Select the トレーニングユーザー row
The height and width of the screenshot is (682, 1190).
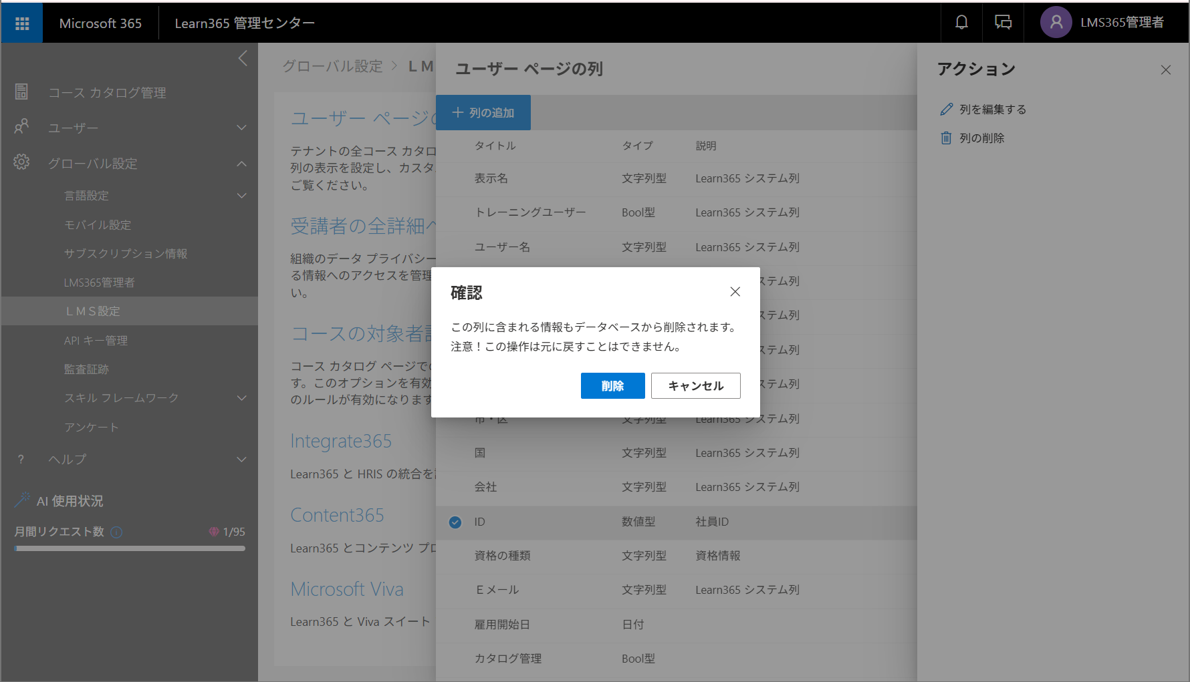[x=677, y=212]
